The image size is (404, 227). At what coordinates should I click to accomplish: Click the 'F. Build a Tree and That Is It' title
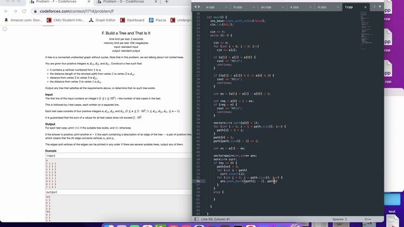pos(126,33)
